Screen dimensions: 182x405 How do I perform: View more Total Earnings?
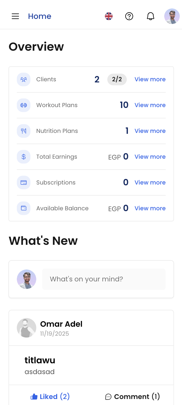coord(150,157)
